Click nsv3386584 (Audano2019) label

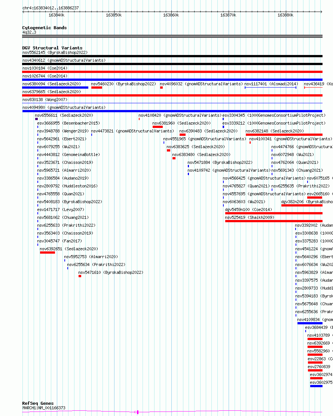pos(63,178)
